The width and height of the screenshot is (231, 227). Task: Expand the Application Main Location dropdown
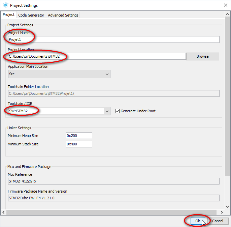pos(59,74)
